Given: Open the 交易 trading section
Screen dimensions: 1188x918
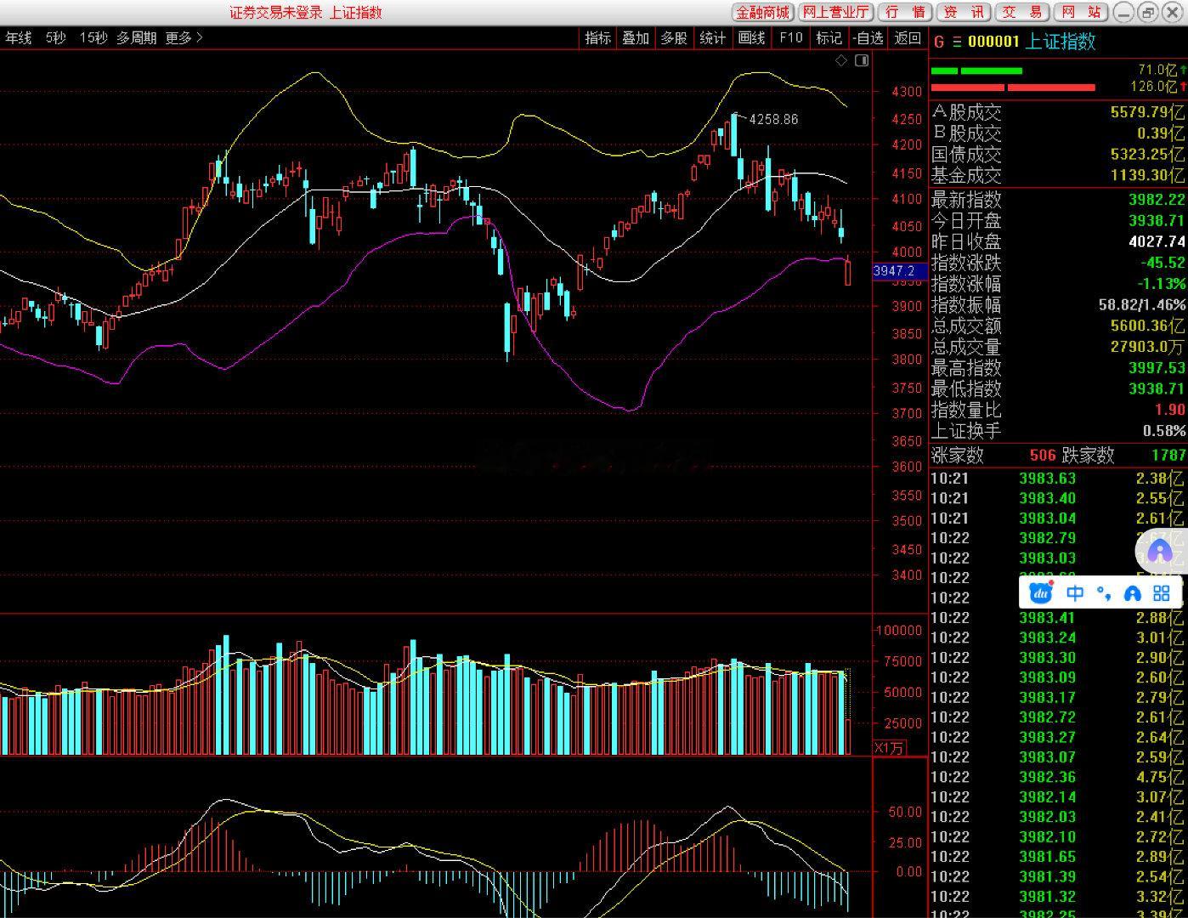Looking at the screenshot, I should point(1021,12).
